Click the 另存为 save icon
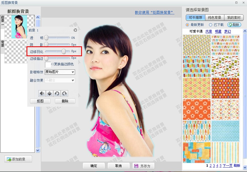Image resolution: width=247 pixels, height=172 pixels. [x=136, y=166]
